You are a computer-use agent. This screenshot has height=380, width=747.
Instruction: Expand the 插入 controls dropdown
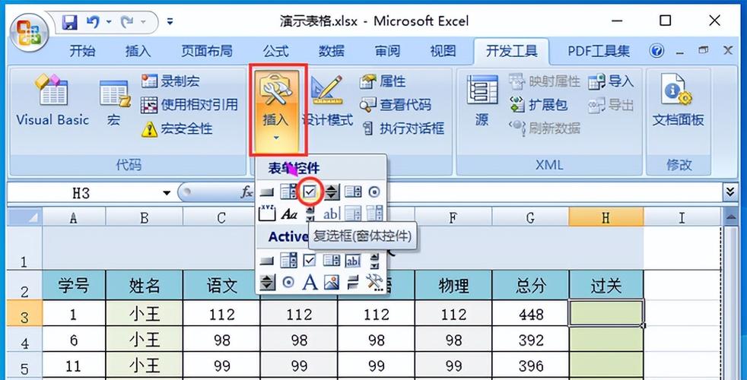click(x=277, y=110)
